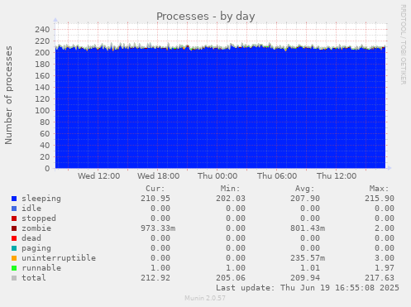
Task: Click total current value 212.92
Action: click(155, 278)
